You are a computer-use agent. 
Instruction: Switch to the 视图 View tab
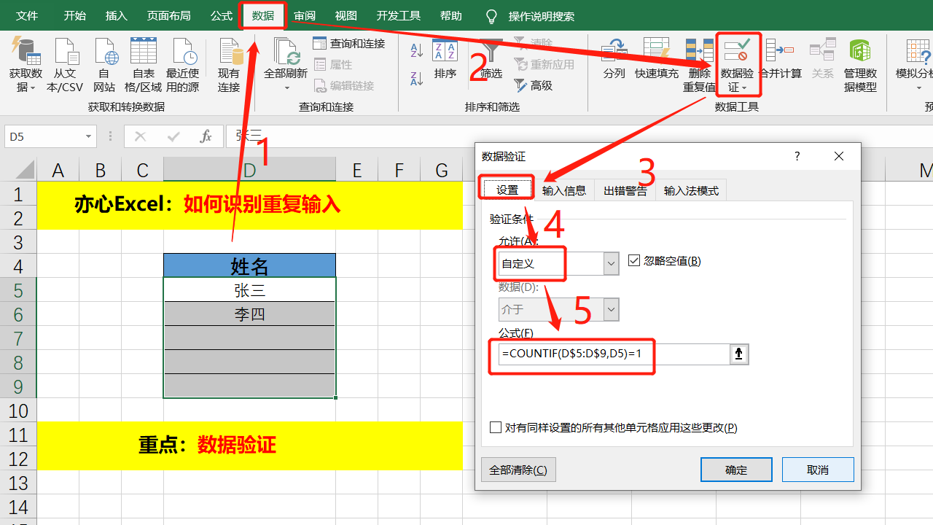point(346,16)
